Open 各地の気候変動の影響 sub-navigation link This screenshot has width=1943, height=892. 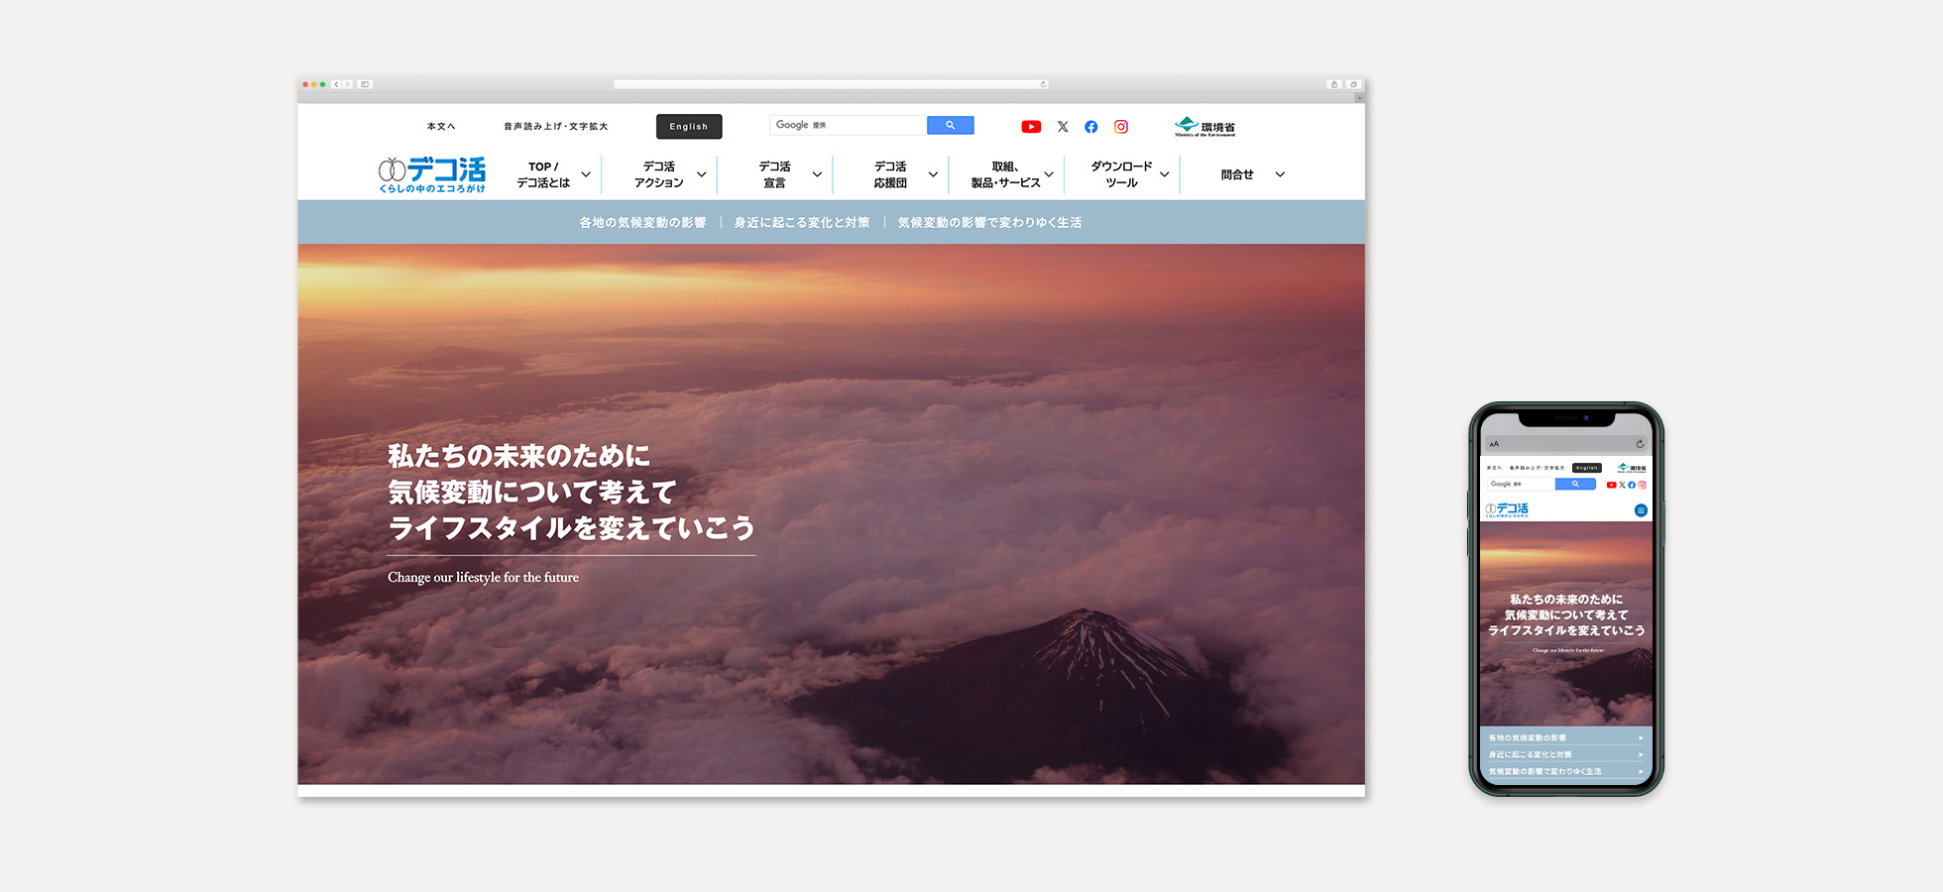pos(643,223)
